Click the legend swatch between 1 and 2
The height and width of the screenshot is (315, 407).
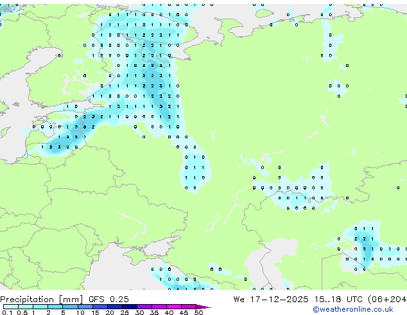tap(40, 307)
